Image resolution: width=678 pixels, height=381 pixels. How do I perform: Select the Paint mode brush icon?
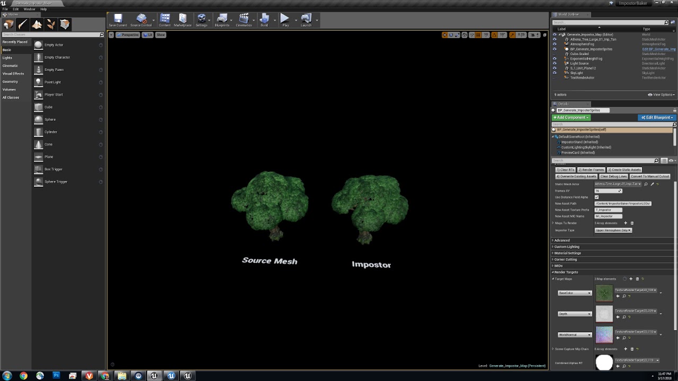[x=23, y=24]
